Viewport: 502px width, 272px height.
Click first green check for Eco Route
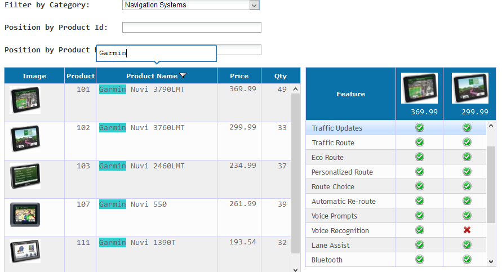[x=420, y=157]
